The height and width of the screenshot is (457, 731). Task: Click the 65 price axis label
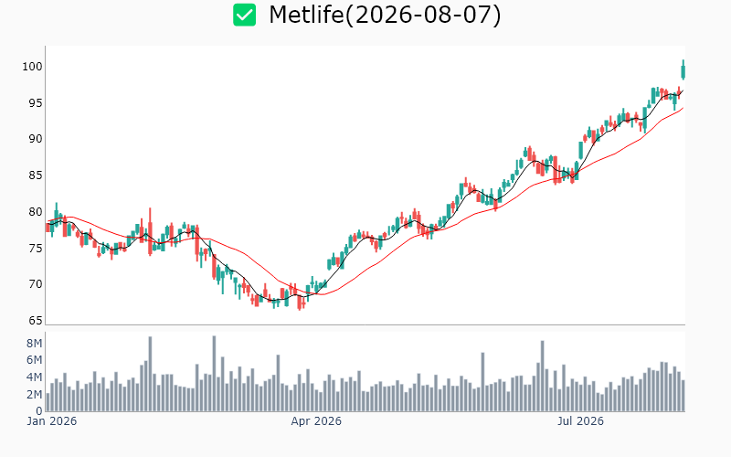pos(36,321)
